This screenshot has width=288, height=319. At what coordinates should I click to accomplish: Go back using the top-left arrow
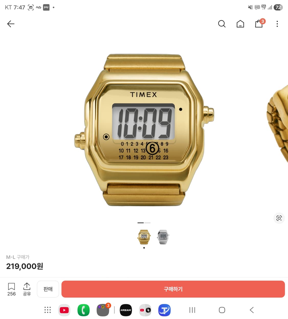tap(11, 24)
